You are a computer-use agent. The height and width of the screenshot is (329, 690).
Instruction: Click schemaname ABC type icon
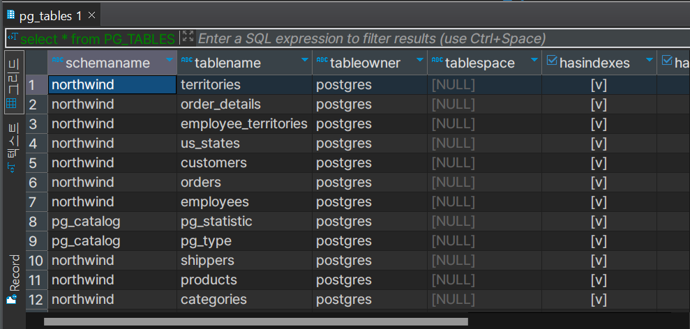[58, 60]
